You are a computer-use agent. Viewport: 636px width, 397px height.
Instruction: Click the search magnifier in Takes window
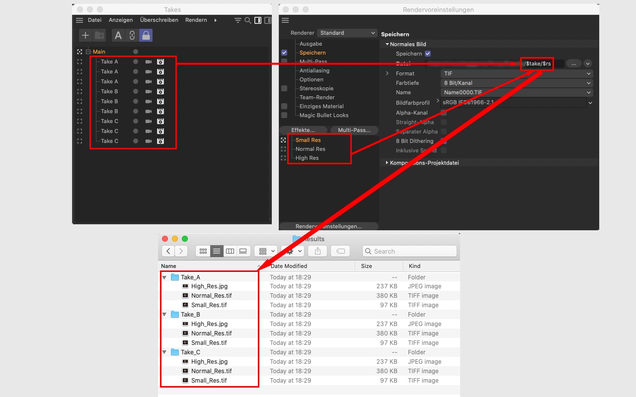[x=248, y=20]
